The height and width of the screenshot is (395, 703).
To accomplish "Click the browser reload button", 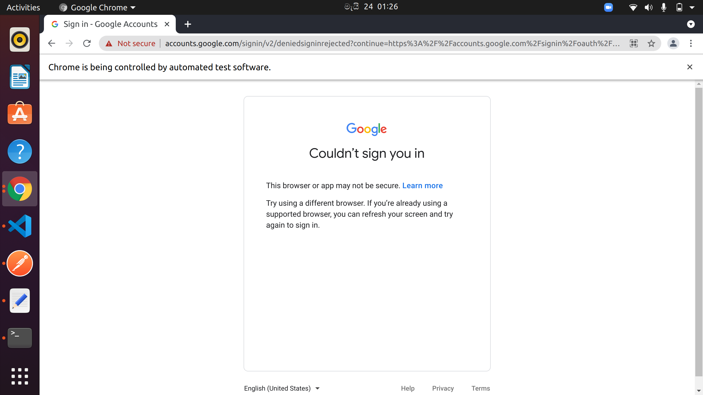I will [87, 43].
